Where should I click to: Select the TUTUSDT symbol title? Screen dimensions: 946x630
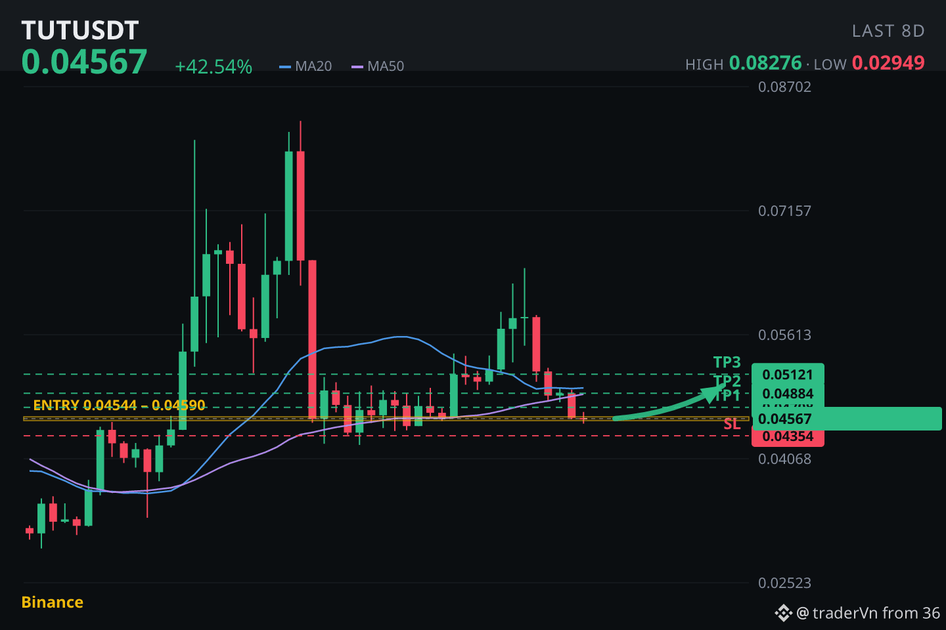point(80,30)
